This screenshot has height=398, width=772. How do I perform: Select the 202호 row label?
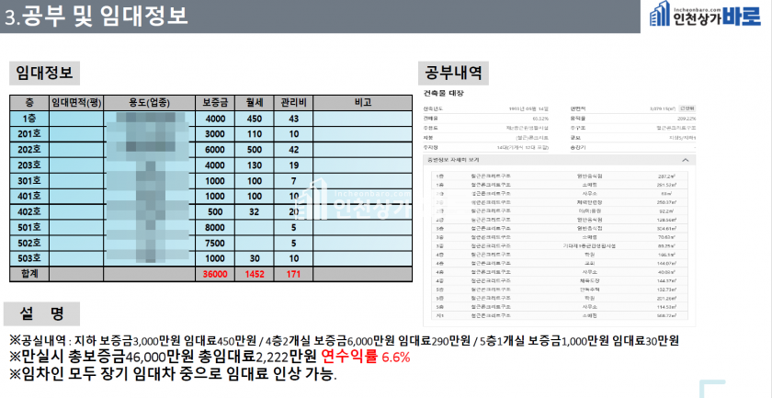(x=29, y=149)
